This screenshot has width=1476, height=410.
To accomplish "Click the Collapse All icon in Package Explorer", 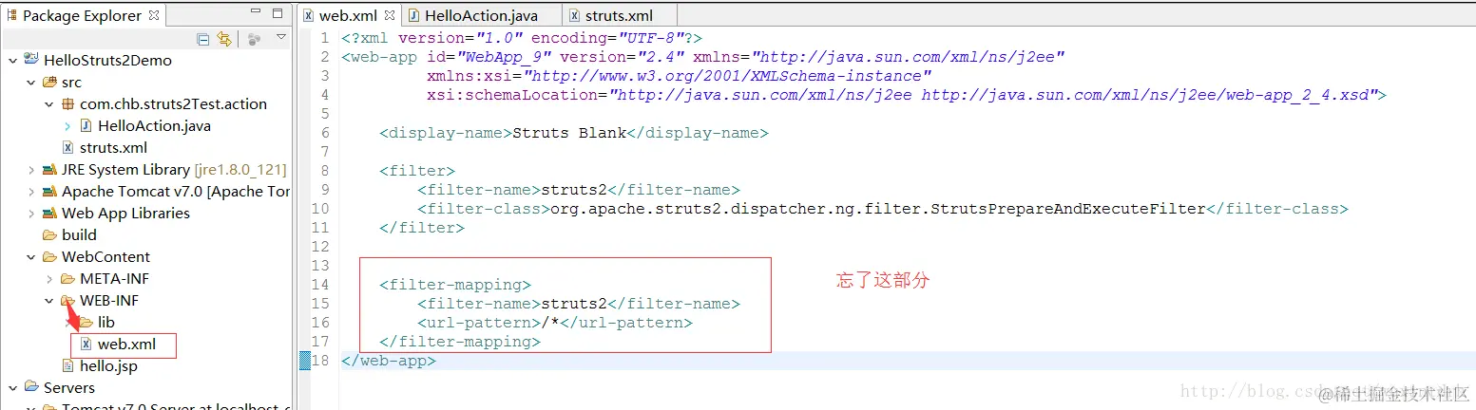I will 203,39.
